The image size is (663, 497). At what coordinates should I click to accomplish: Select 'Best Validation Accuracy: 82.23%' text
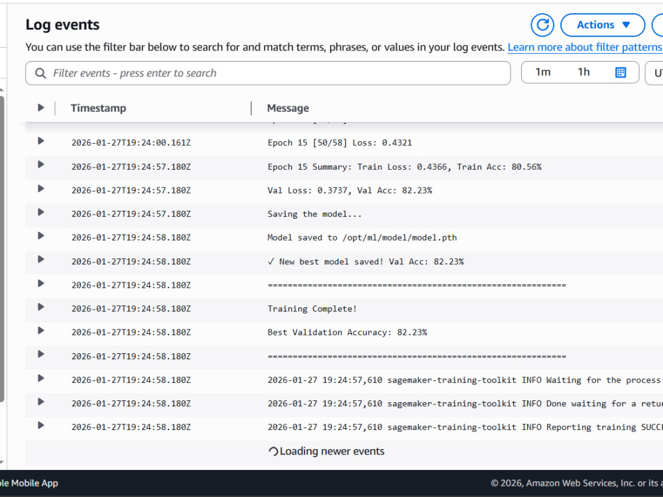(x=347, y=333)
